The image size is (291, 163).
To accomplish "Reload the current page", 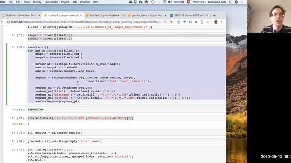I will pos(1,22).
